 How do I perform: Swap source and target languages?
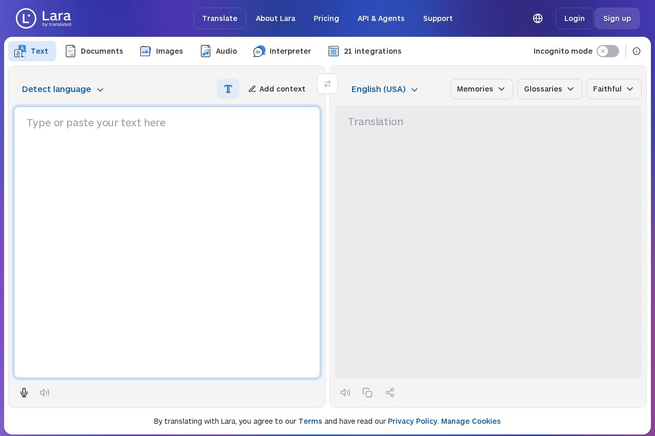pos(327,84)
